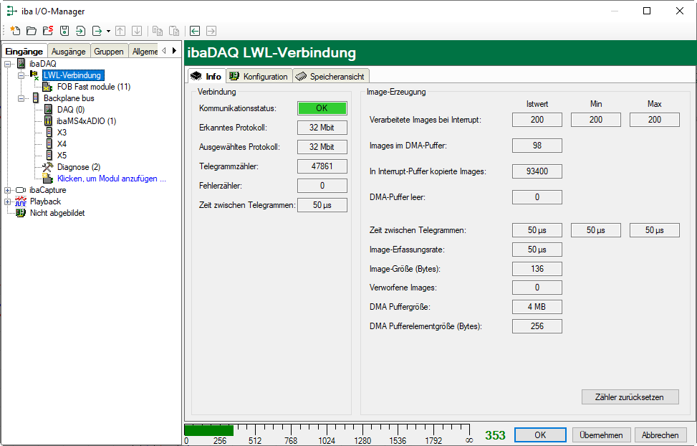Click the ibaDAQ device icon in tree
Viewport: 697px width, 446px height.
[21, 64]
